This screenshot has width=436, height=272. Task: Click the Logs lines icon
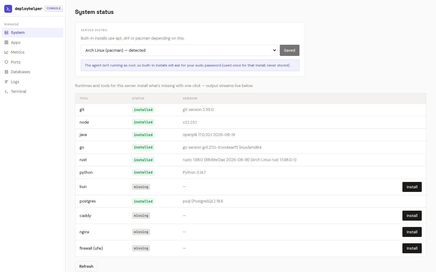[x=6, y=82]
